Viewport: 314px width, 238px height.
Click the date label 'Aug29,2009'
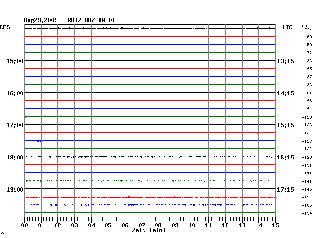(x=41, y=20)
